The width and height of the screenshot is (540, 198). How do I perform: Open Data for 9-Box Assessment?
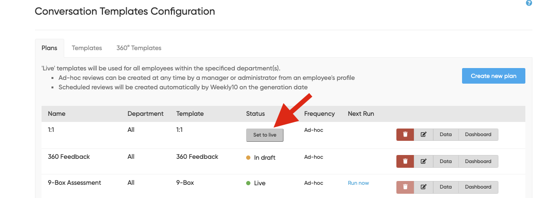(x=446, y=187)
